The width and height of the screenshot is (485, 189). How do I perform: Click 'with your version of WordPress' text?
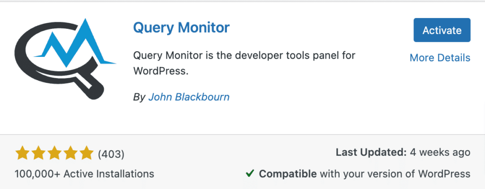click(395, 173)
